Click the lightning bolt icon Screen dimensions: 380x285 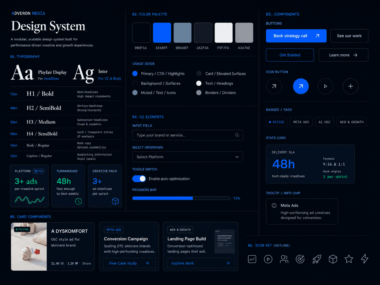pos(365,259)
